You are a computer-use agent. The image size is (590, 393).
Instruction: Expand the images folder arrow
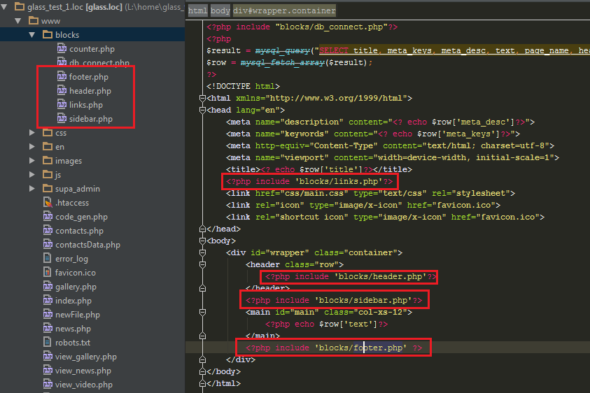pos(32,161)
